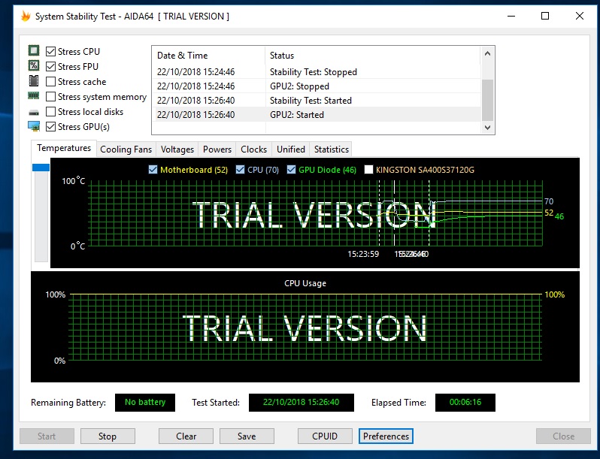Click the vertical slider track beside temperature graph
Viewport: 600px width, 459px height.
coord(41,216)
